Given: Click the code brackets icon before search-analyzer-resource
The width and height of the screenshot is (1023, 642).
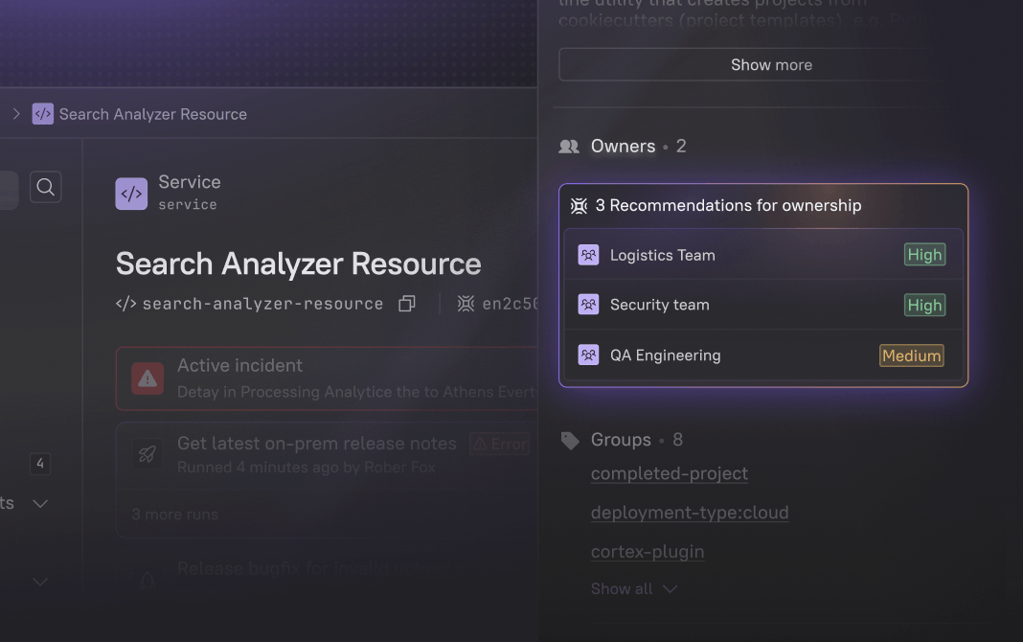Looking at the screenshot, I should (x=125, y=304).
